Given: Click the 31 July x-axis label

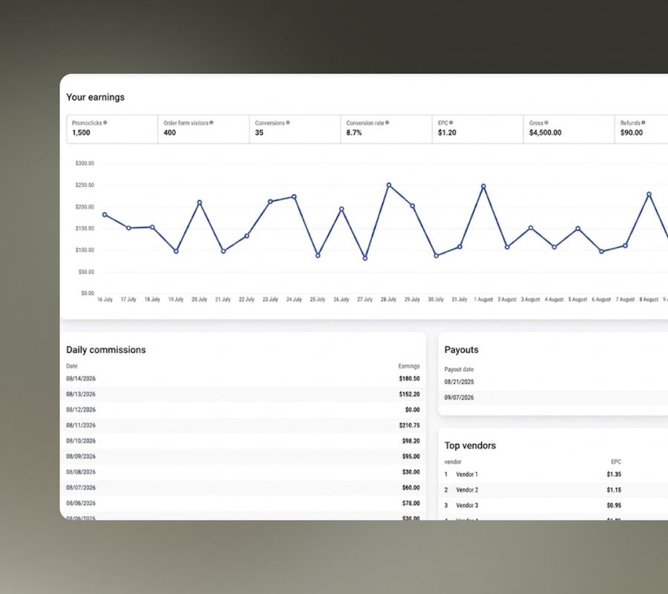Looking at the screenshot, I should tap(459, 300).
